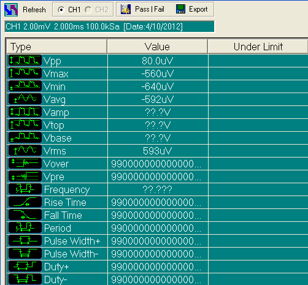
Task: Click the Pulse Width- icon
Action: [x=25, y=254]
